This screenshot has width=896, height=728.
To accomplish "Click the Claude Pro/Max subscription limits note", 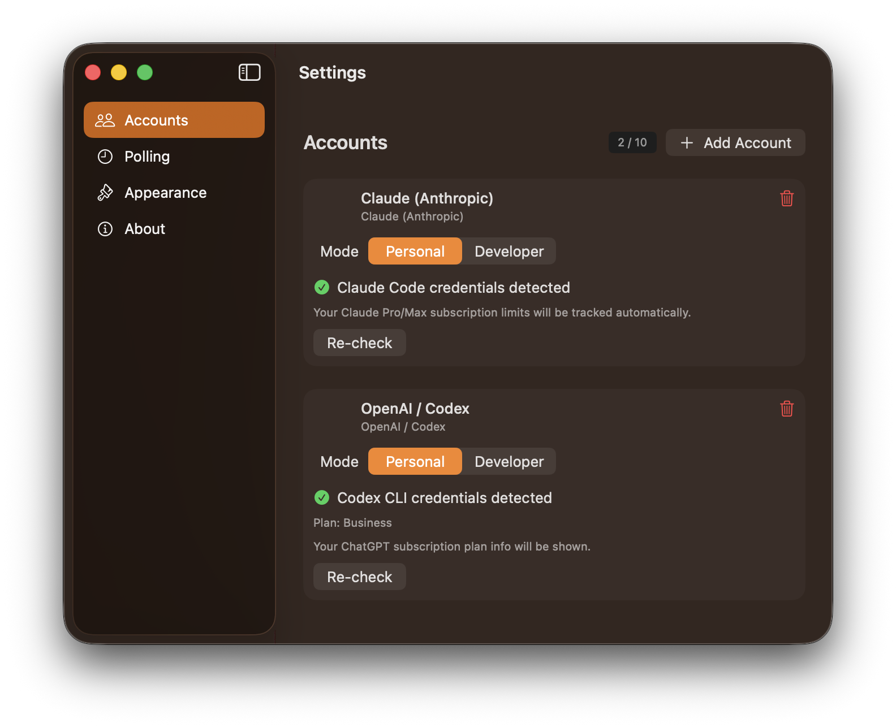I will point(502,313).
